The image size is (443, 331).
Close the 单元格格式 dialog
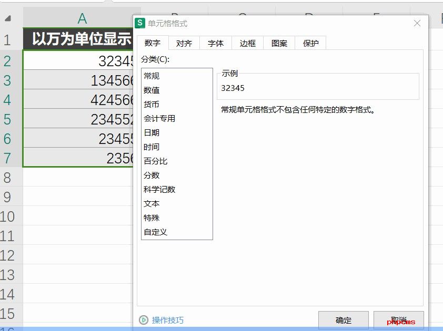[x=417, y=23]
